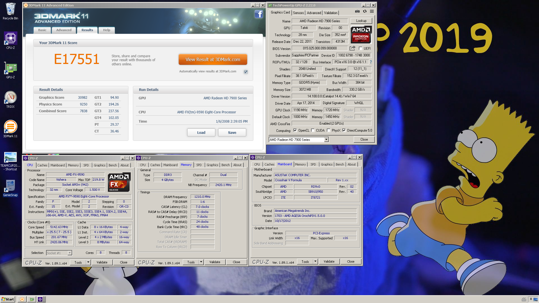Click Tools button in CPU-Z CPU window
539x303 pixels.
tap(78, 262)
